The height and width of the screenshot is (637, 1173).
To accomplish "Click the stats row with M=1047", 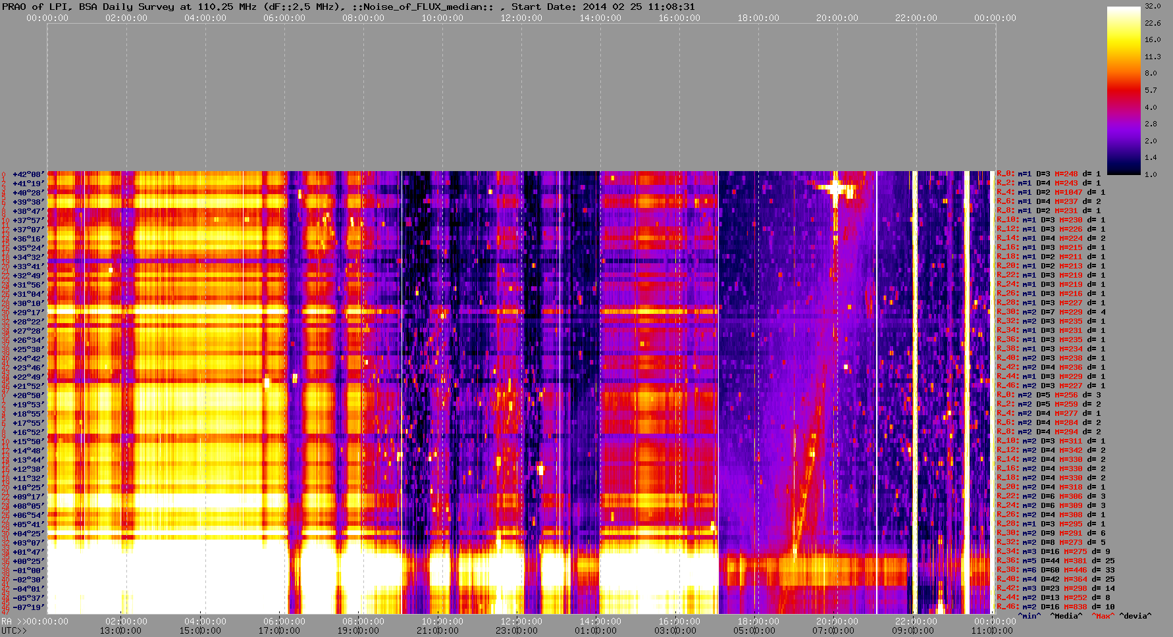I will tap(1051, 192).
